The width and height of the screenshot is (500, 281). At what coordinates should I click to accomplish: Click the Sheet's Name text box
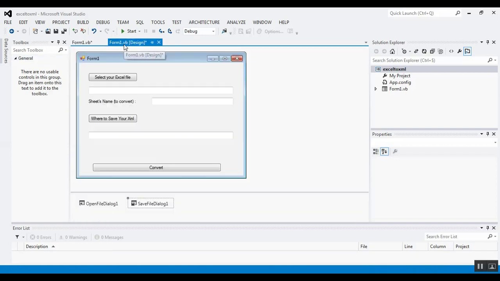[192, 101]
